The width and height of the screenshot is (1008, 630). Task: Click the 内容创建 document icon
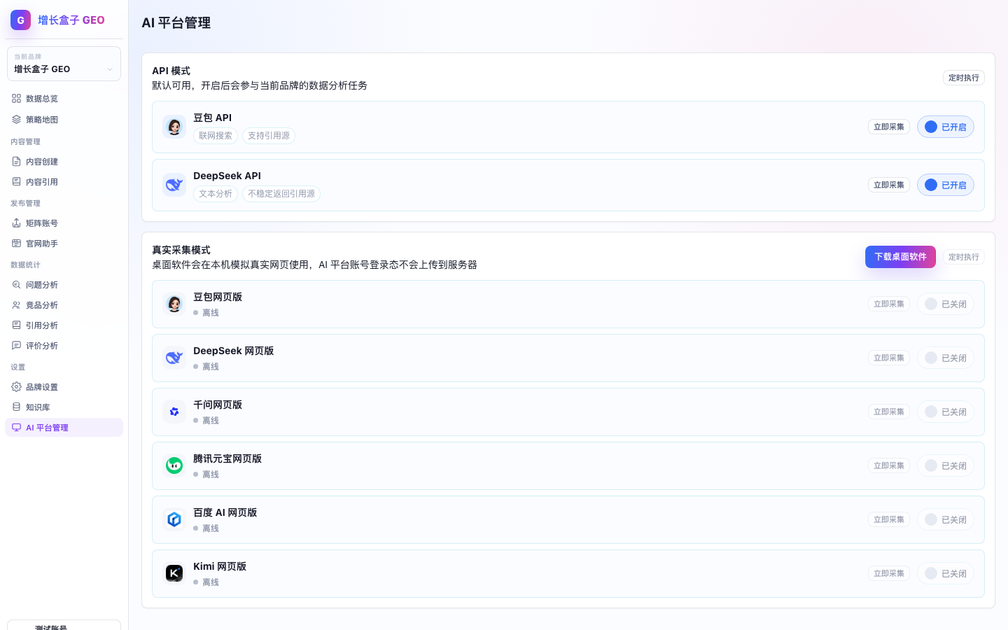(16, 162)
